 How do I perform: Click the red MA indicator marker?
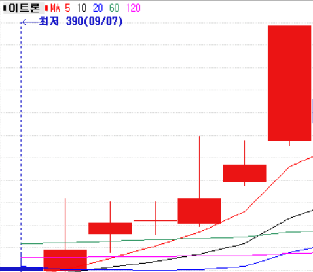pyautogui.click(x=46, y=8)
